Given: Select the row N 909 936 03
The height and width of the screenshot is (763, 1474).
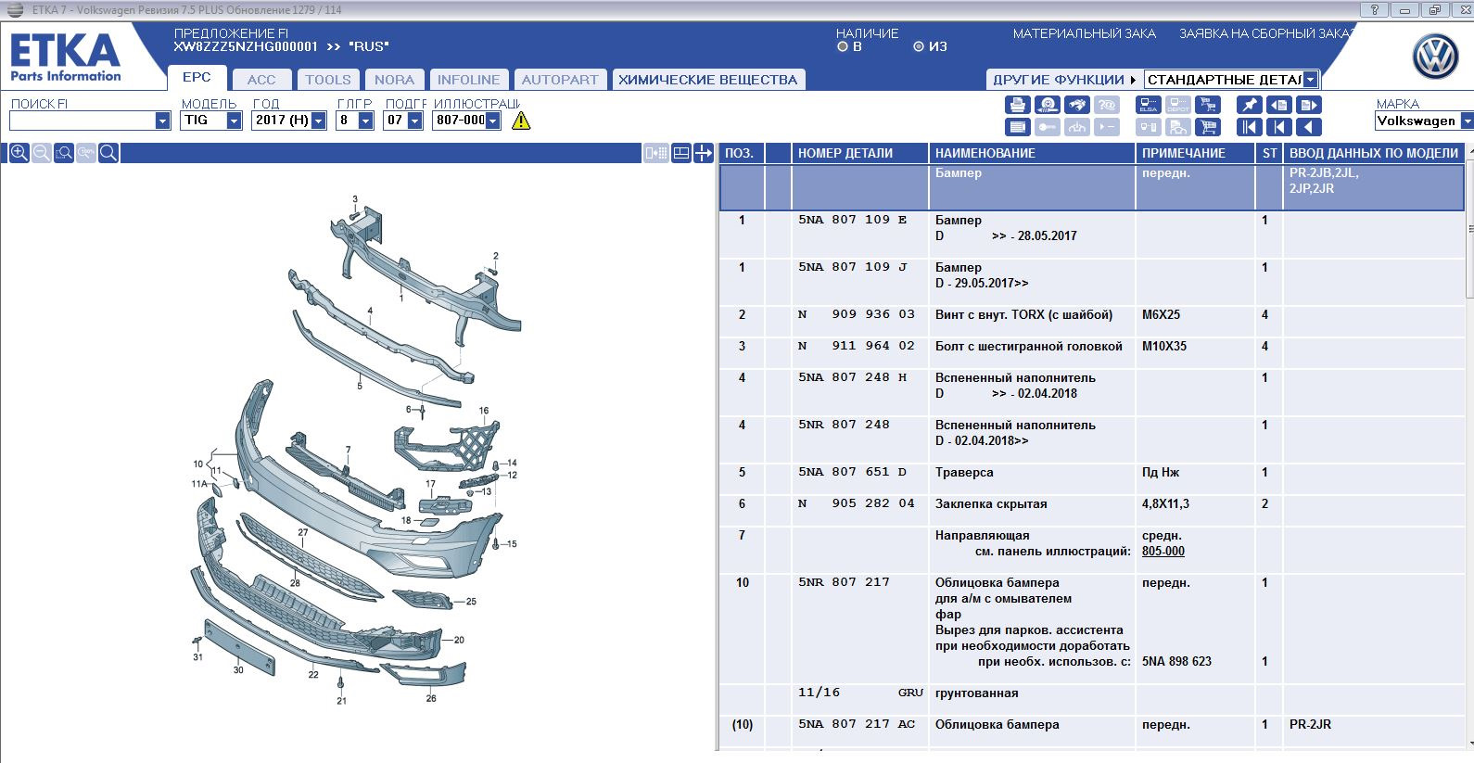Looking at the screenshot, I should (1092, 314).
